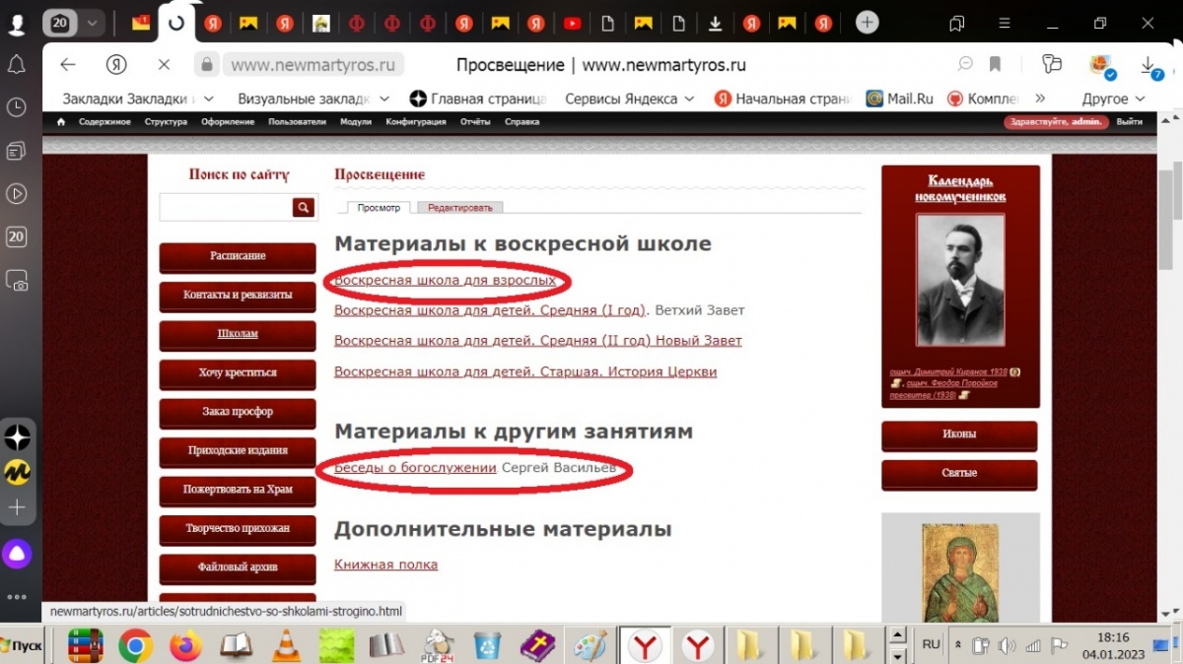Stop page loading with the X button
Screen dimensions: 1183x664
pyautogui.click(x=164, y=64)
